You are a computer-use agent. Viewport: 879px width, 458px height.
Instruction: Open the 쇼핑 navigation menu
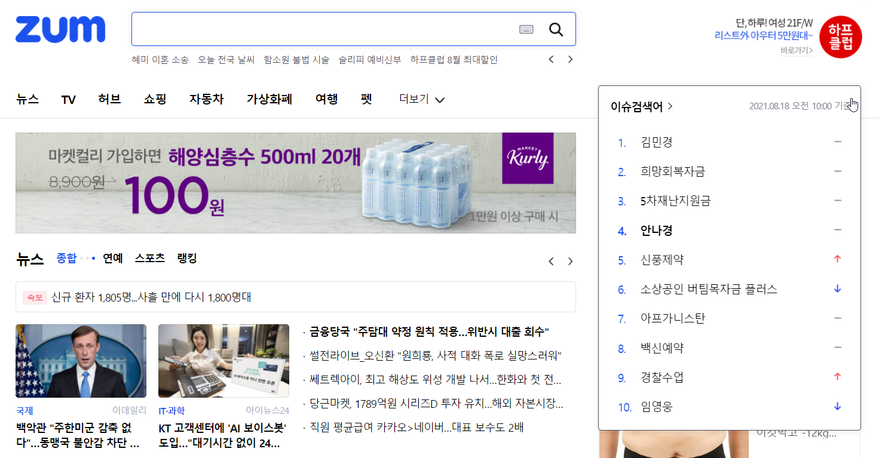(x=155, y=99)
